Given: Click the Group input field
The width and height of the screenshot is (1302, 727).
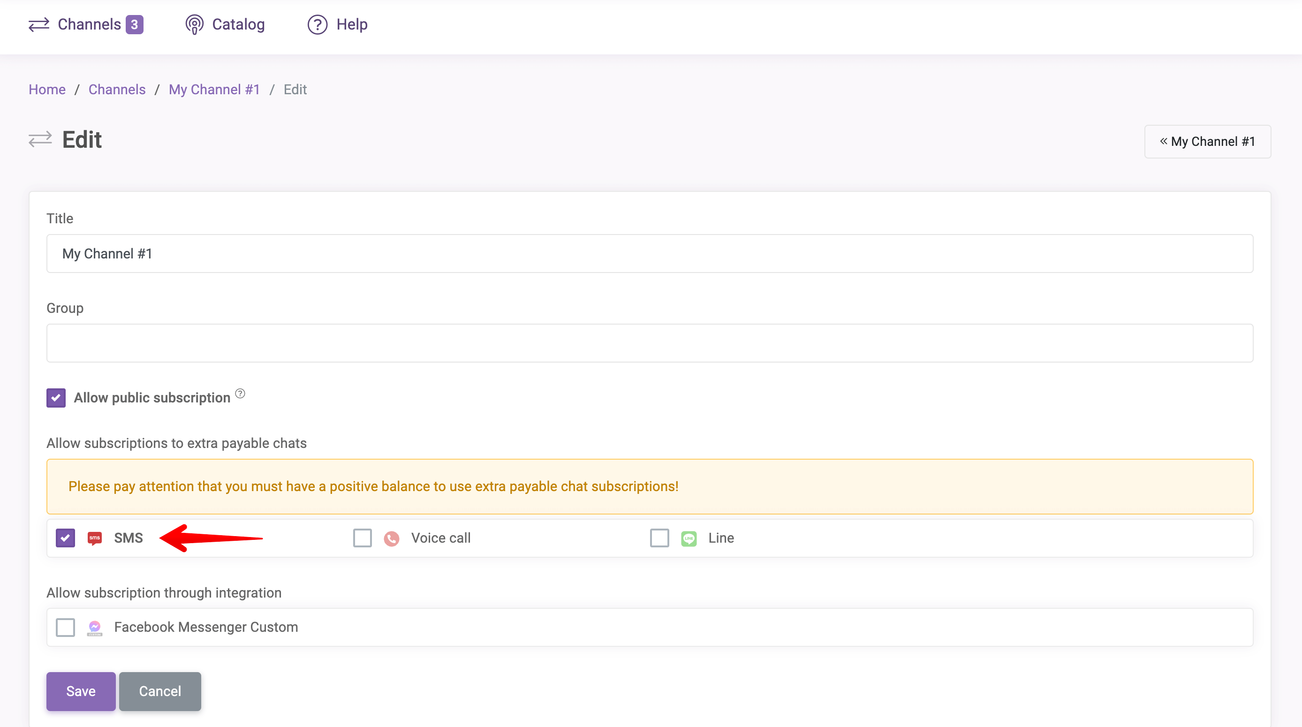Looking at the screenshot, I should (x=650, y=343).
